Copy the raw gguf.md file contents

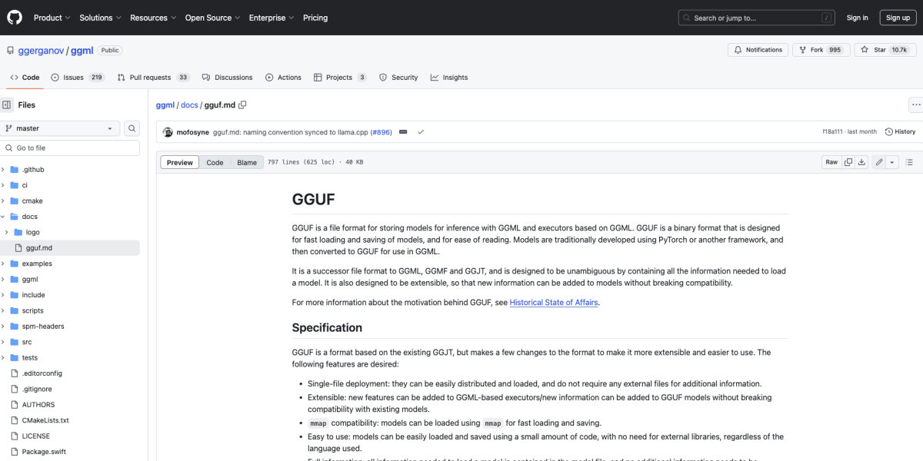pyautogui.click(x=848, y=161)
